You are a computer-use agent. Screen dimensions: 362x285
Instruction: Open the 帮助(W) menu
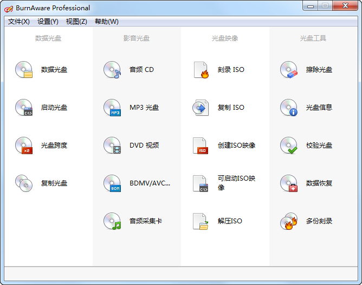[107, 22]
